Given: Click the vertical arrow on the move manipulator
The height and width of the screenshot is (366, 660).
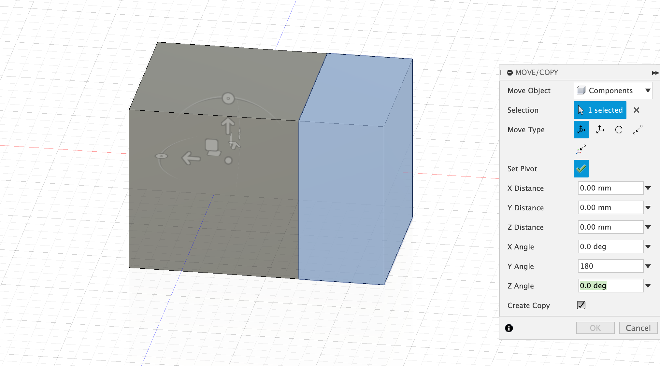Looking at the screenshot, I should [227, 125].
